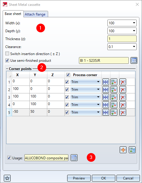Open semi-finished product catalogue icon

134,60
